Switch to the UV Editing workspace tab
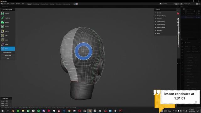 [36, 4]
